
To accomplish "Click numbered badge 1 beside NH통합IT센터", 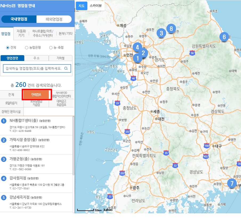I will coord(3,121).
